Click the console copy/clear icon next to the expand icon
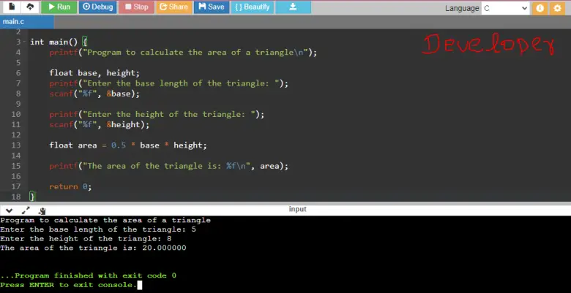The image size is (571, 293). pos(42,210)
